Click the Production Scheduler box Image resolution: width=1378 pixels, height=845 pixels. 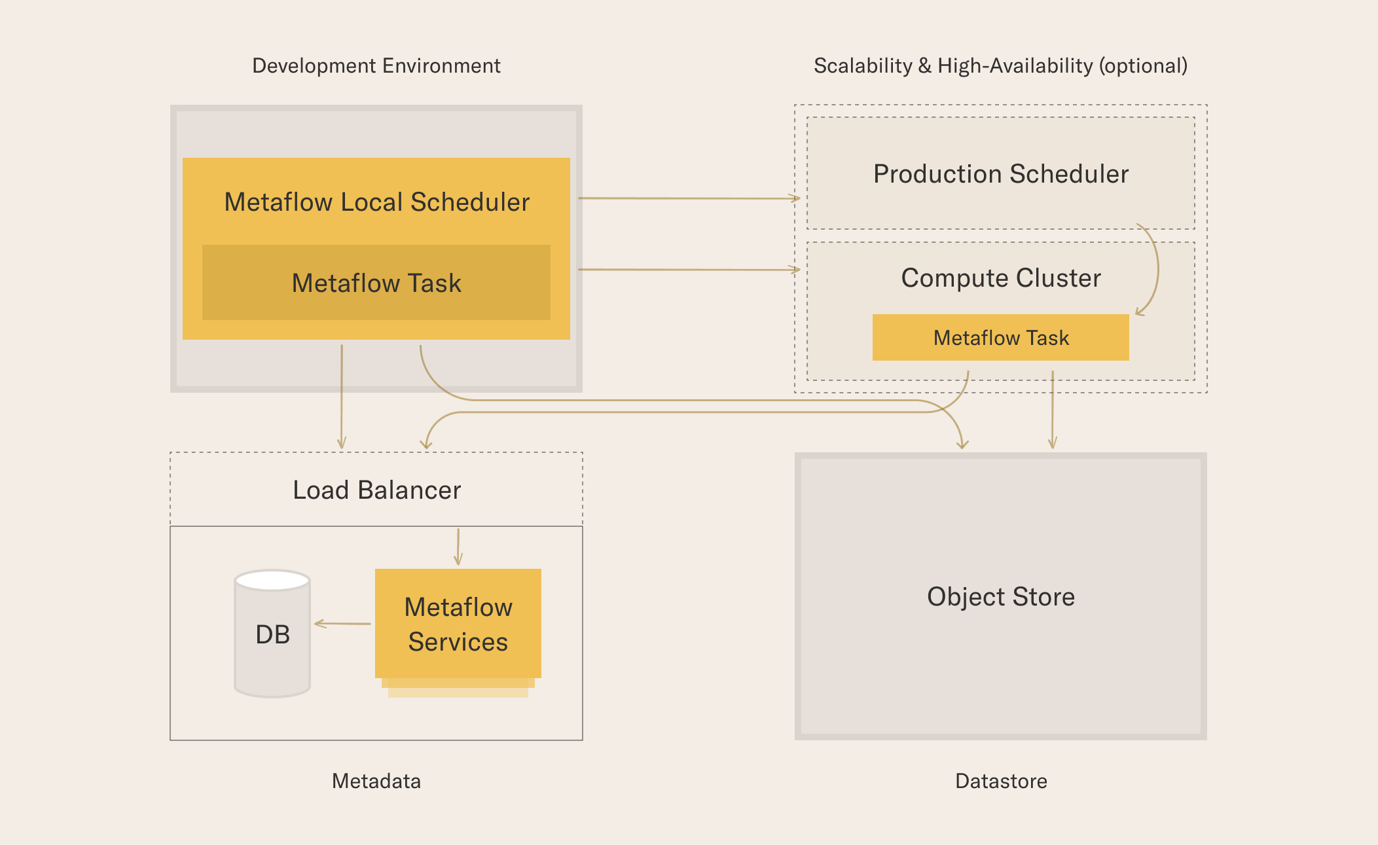[x=1001, y=173]
